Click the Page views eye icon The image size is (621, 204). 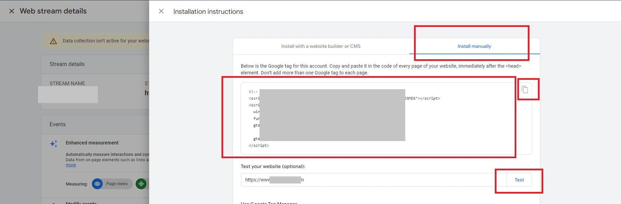point(97,184)
